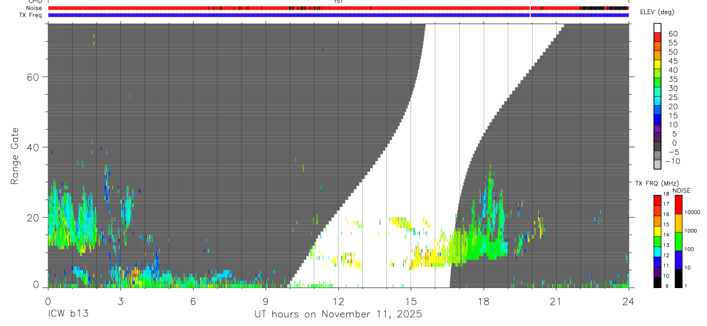Select the red 17–18 MHz TX FRQ swatch

[658, 200]
